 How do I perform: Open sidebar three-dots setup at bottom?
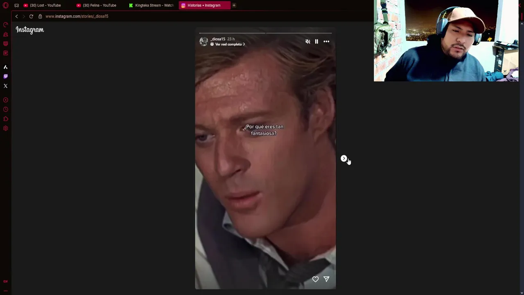5,290
